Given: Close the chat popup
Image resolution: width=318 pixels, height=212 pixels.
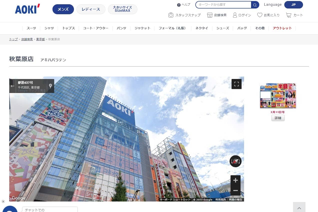Looking at the screenshot, I should [3, 201].
